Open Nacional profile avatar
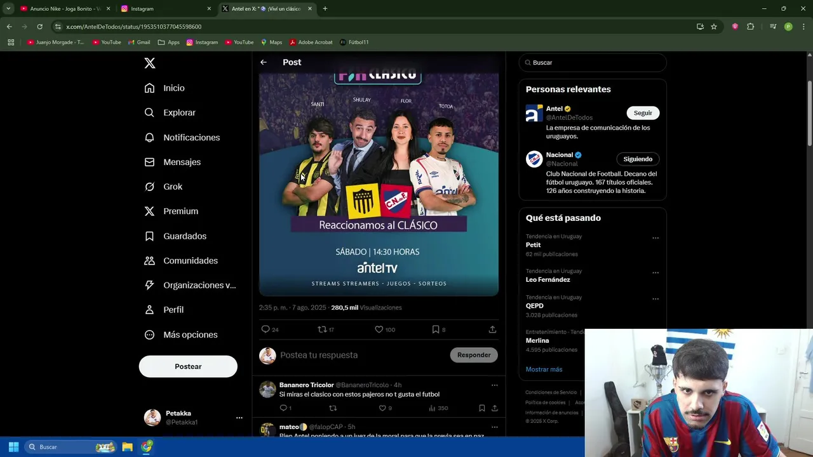Image resolution: width=813 pixels, height=457 pixels. pyautogui.click(x=534, y=159)
